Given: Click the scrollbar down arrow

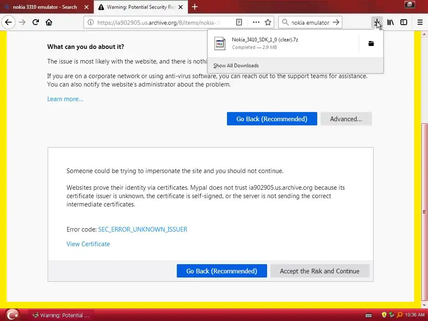Looking at the screenshot, I should point(424,305).
